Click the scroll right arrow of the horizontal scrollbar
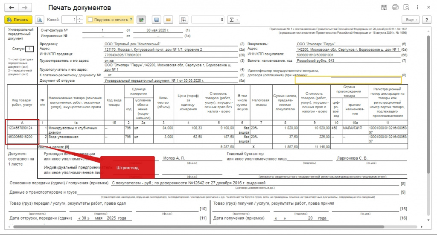 (x=422, y=227)
